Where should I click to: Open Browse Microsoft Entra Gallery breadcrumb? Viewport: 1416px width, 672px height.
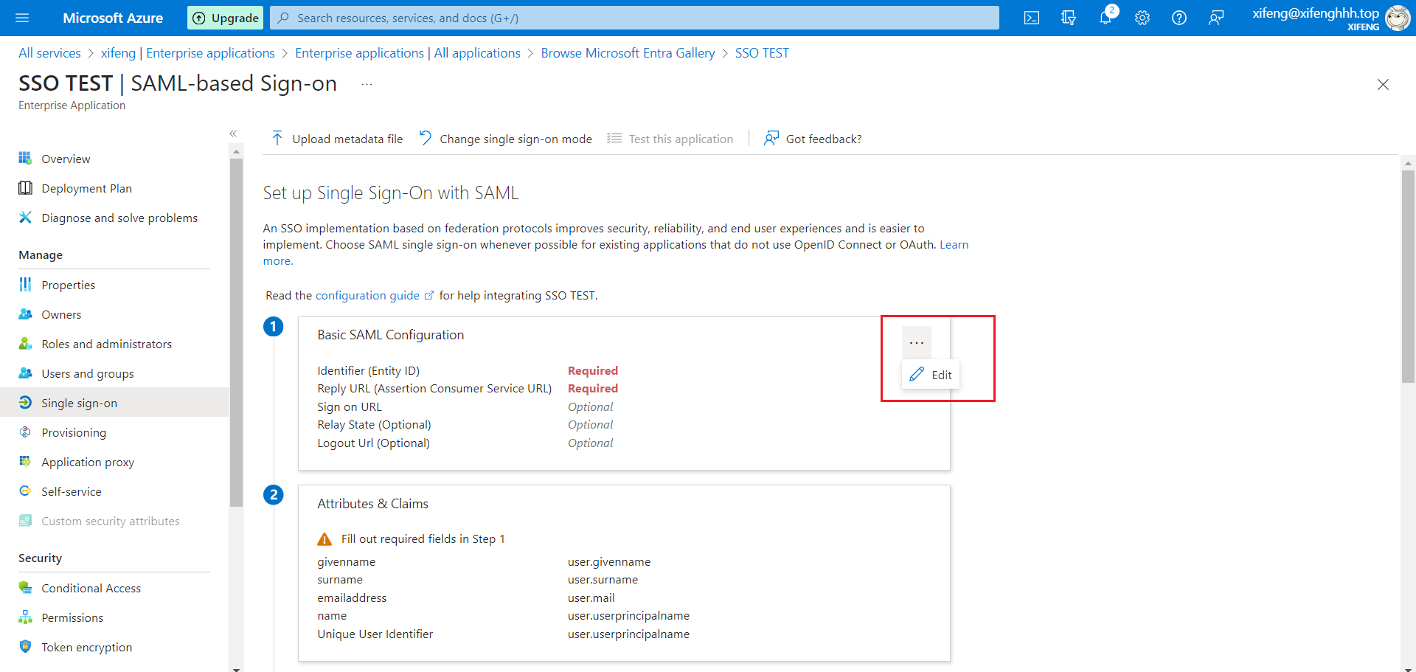pyautogui.click(x=628, y=53)
